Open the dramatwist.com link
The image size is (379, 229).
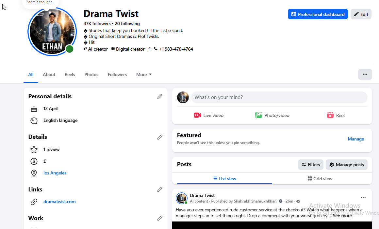click(59, 202)
